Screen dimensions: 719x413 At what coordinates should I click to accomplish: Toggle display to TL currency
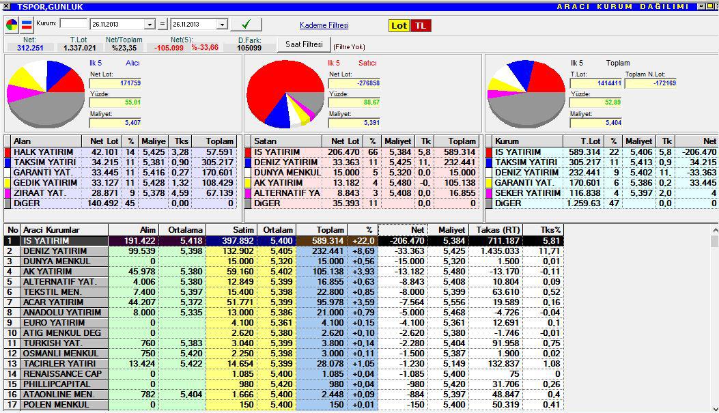(x=421, y=26)
